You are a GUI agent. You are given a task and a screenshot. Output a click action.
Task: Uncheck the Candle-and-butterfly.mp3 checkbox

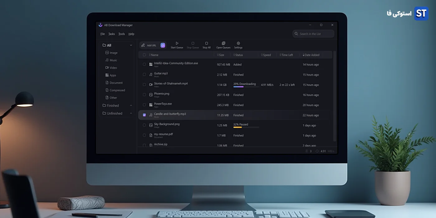coord(144,115)
